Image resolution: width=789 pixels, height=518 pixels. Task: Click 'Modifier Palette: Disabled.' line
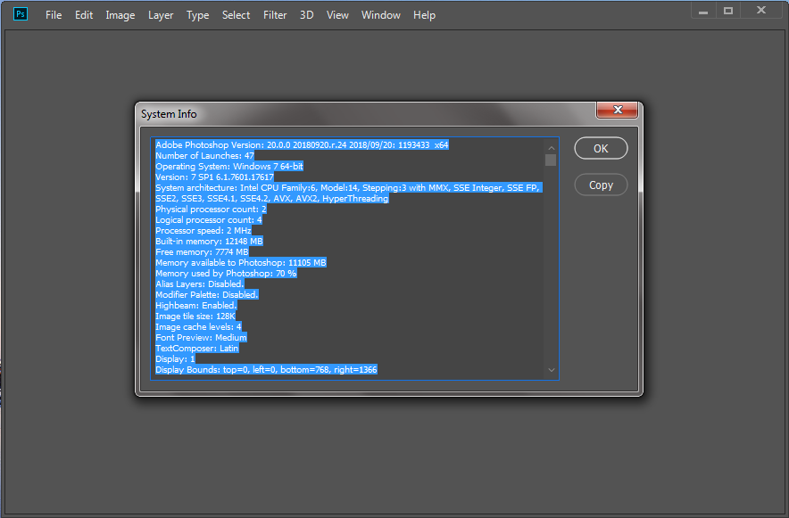(x=207, y=294)
